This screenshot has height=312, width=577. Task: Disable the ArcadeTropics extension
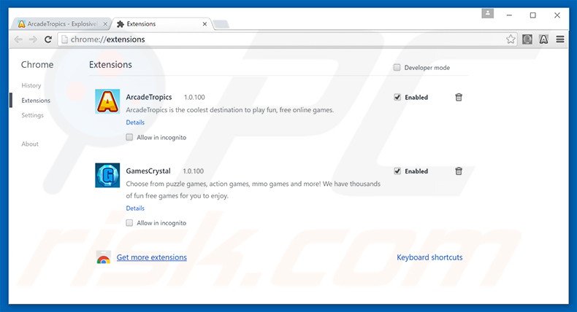(397, 98)
